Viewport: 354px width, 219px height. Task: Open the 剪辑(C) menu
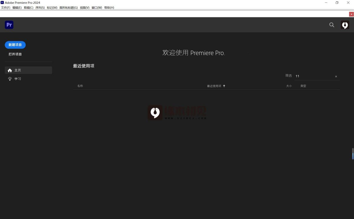[x=29, y=8]
